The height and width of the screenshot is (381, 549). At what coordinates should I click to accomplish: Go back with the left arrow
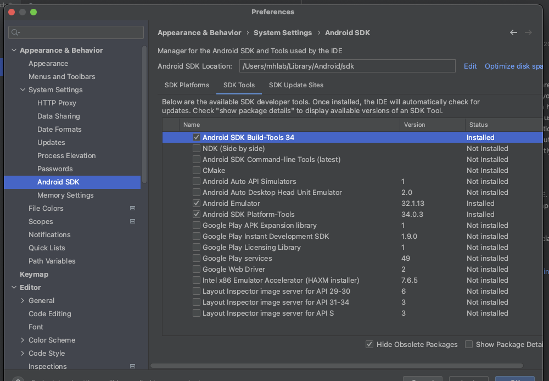tap(513, 32)
